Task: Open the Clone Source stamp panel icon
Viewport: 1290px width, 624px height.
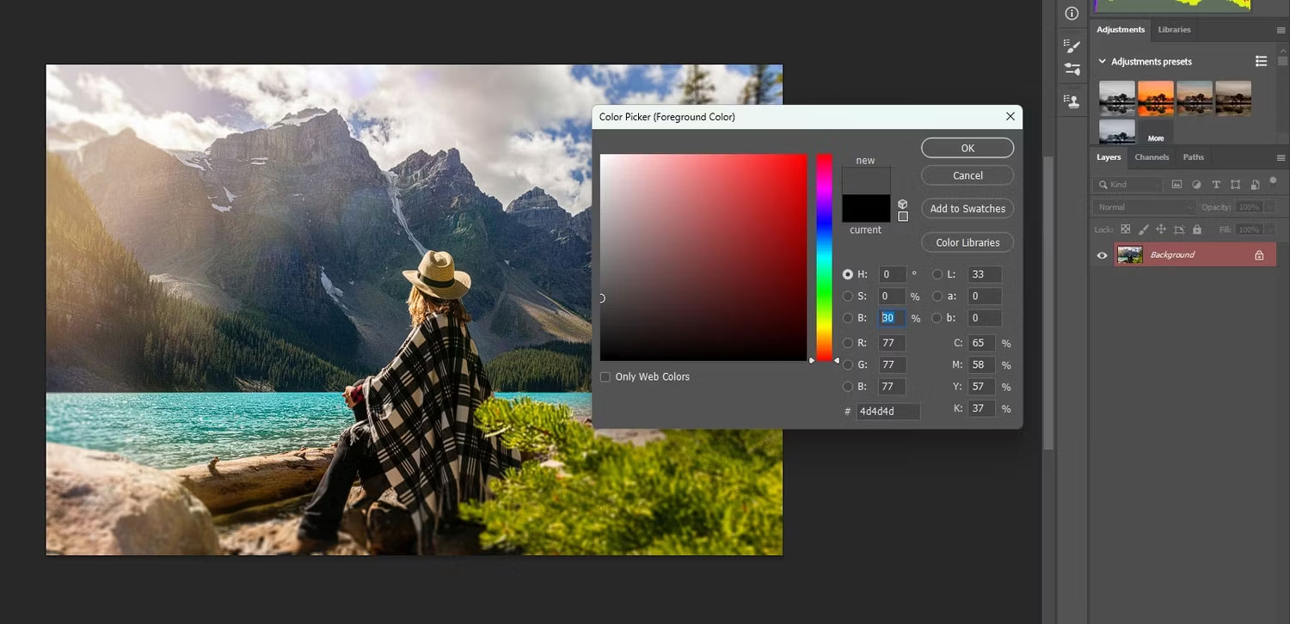Action: coord(1072,101)
